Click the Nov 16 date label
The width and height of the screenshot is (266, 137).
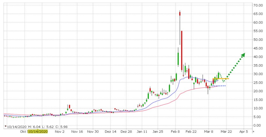click(x=77, y=132)
